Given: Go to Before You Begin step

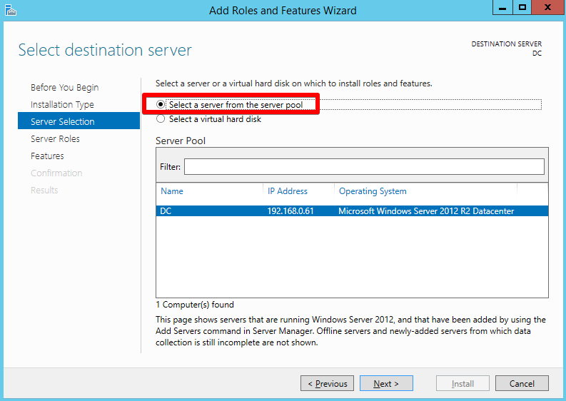Looking at the screenshot, I should [x=65, y=88].
